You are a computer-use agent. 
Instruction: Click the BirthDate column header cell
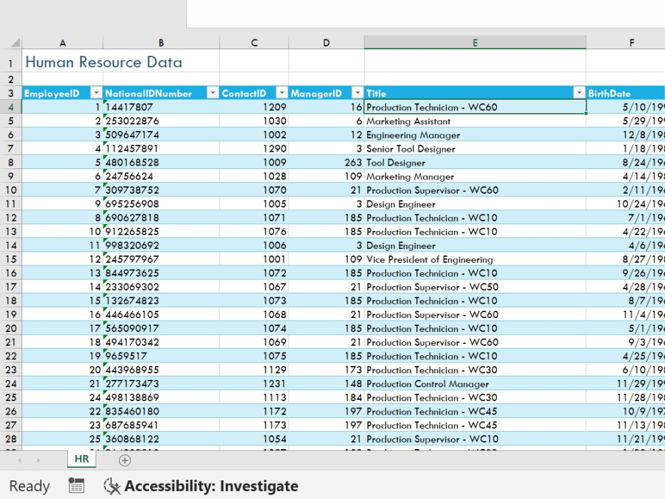pos(626,93)
